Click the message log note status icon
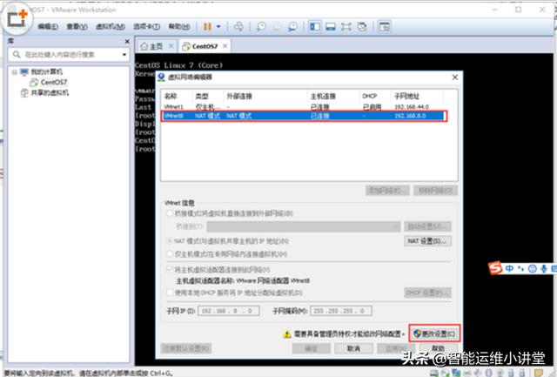 click(x=539, y=374)
